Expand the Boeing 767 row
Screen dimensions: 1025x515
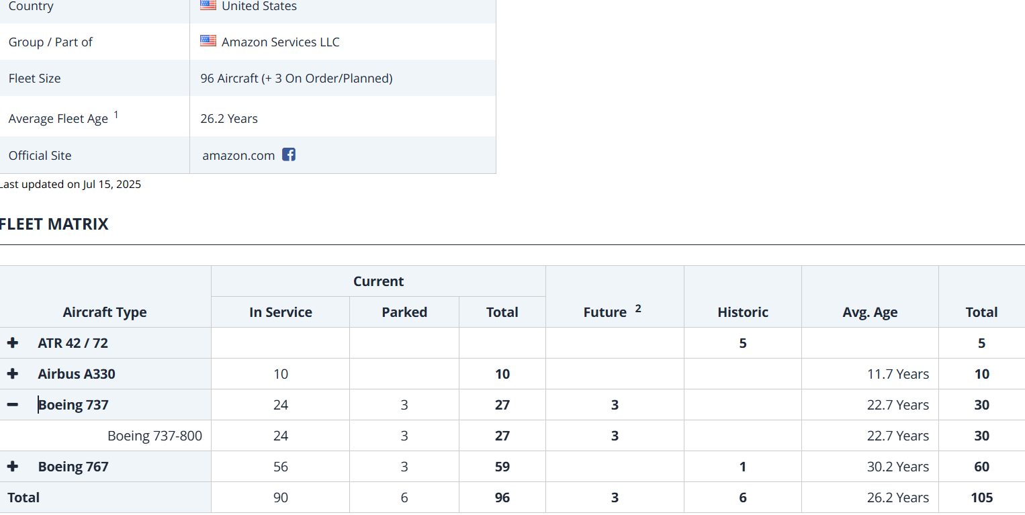[13, 467]
